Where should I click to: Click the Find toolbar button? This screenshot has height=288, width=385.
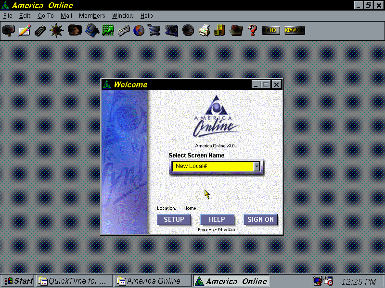pos(271,31)
